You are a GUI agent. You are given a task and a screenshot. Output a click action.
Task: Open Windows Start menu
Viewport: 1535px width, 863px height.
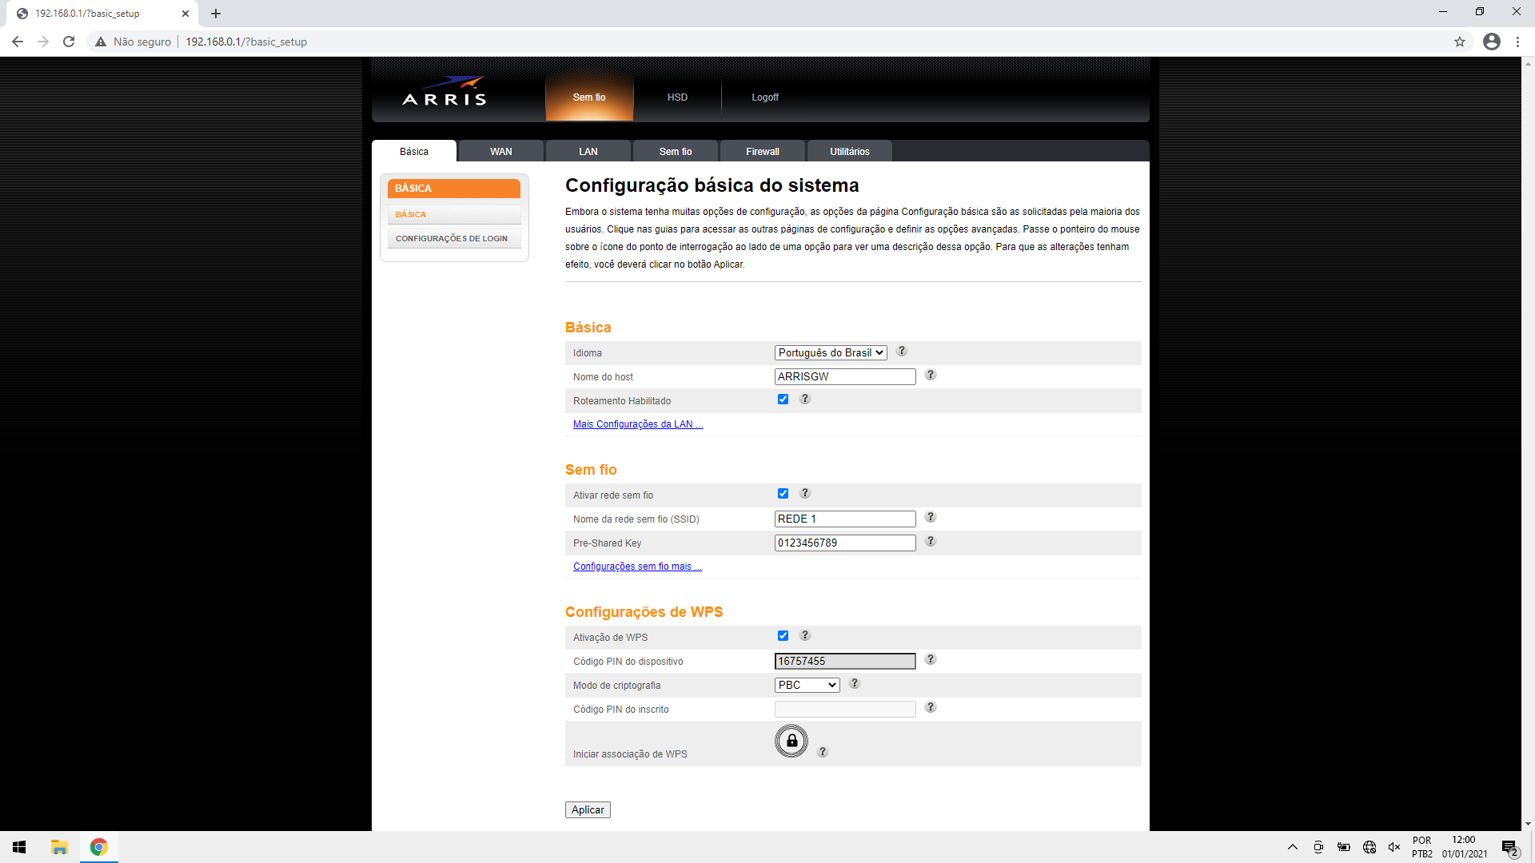[19, 847]
